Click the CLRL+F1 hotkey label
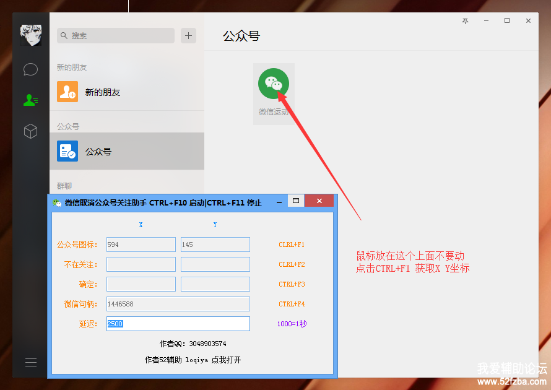This screenshot has width=551, height=390. 292,245
